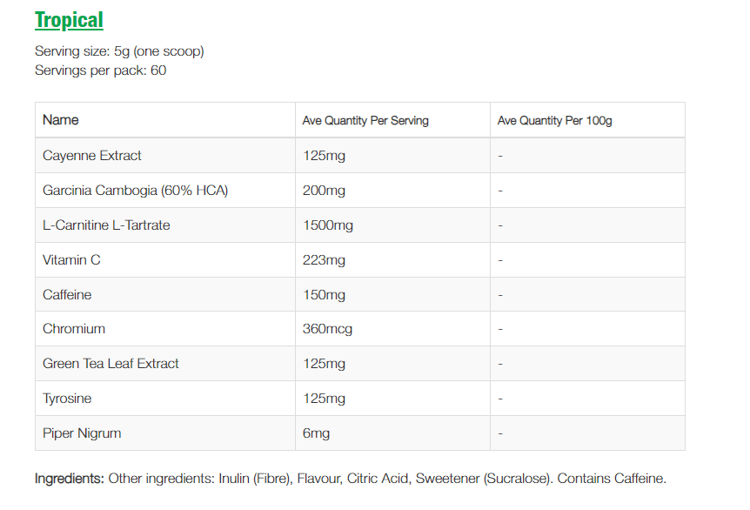Click the 1500mg quantity value
The height and width of the screenshot is (510, 750).
click(327, 225)
